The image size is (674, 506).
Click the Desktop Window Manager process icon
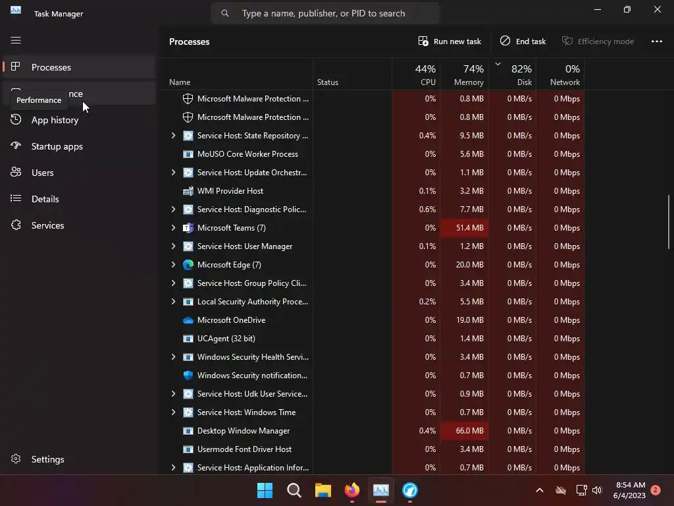[x=188, y=431]
